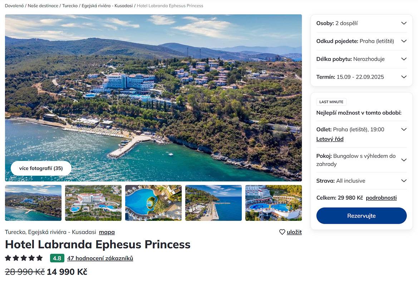The image size is (418, 281).
Task: Navigate to Naše destinace breadcrumb
Action: [x=43, y=6]
